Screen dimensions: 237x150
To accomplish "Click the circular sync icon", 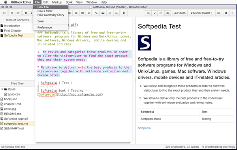I will [x=218, y=13].
